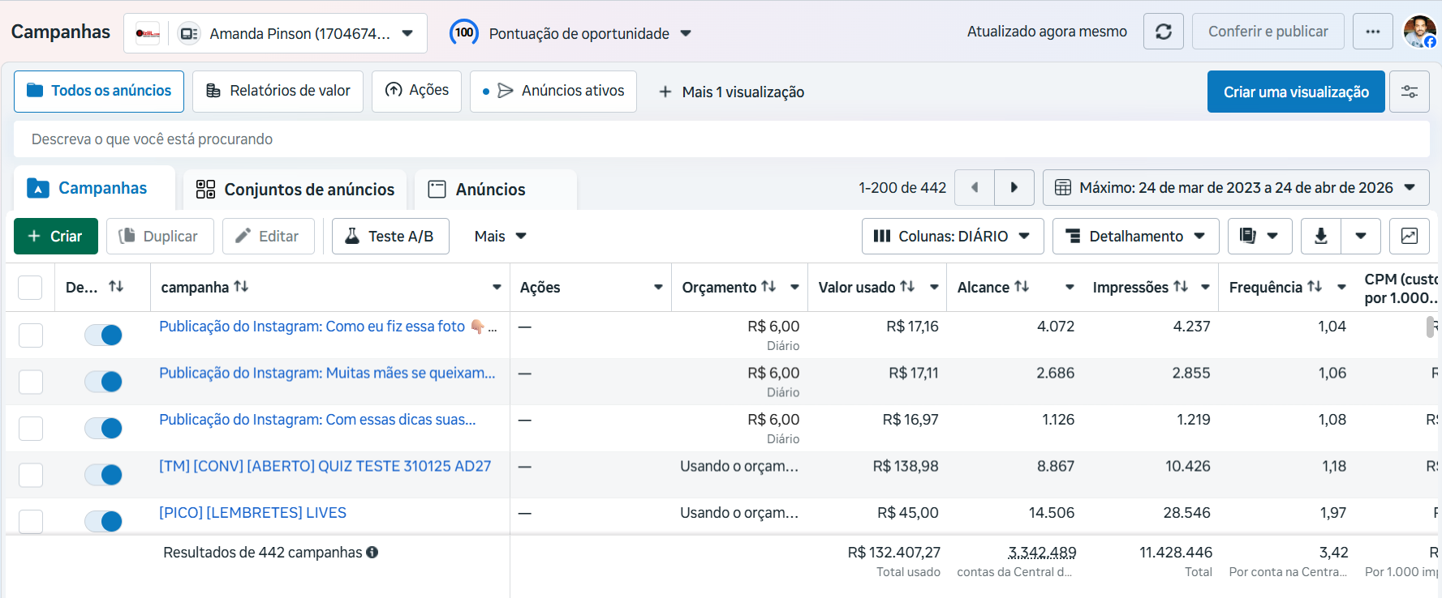The width and height of the screenshot is (1442, 598).
Task: Sort by Valor usado column arrows
Action: (x=907, y=286)
